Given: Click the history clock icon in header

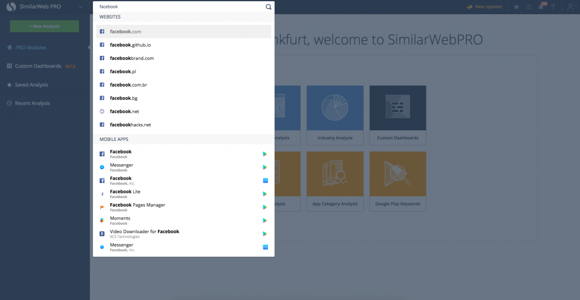Looking at the screenshot, I should pos(528,7).
